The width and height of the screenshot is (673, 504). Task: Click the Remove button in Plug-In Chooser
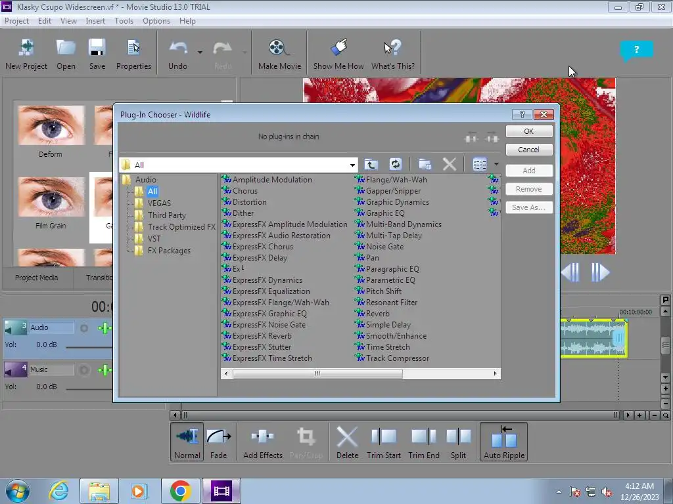pos(529,189)
